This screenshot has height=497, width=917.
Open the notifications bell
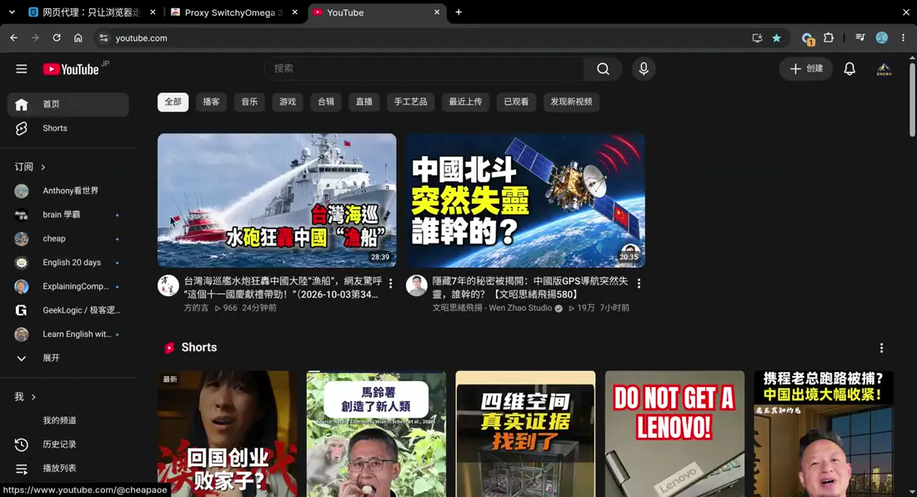849,69
